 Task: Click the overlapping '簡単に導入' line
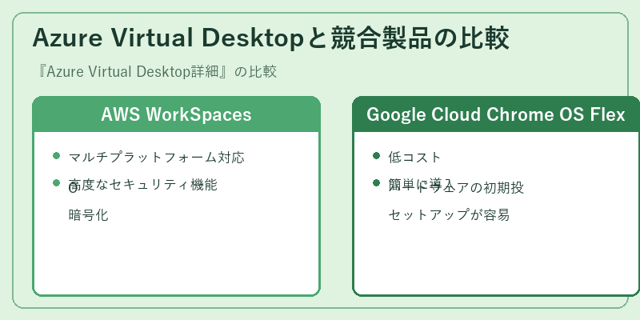[x=421, y=185]
